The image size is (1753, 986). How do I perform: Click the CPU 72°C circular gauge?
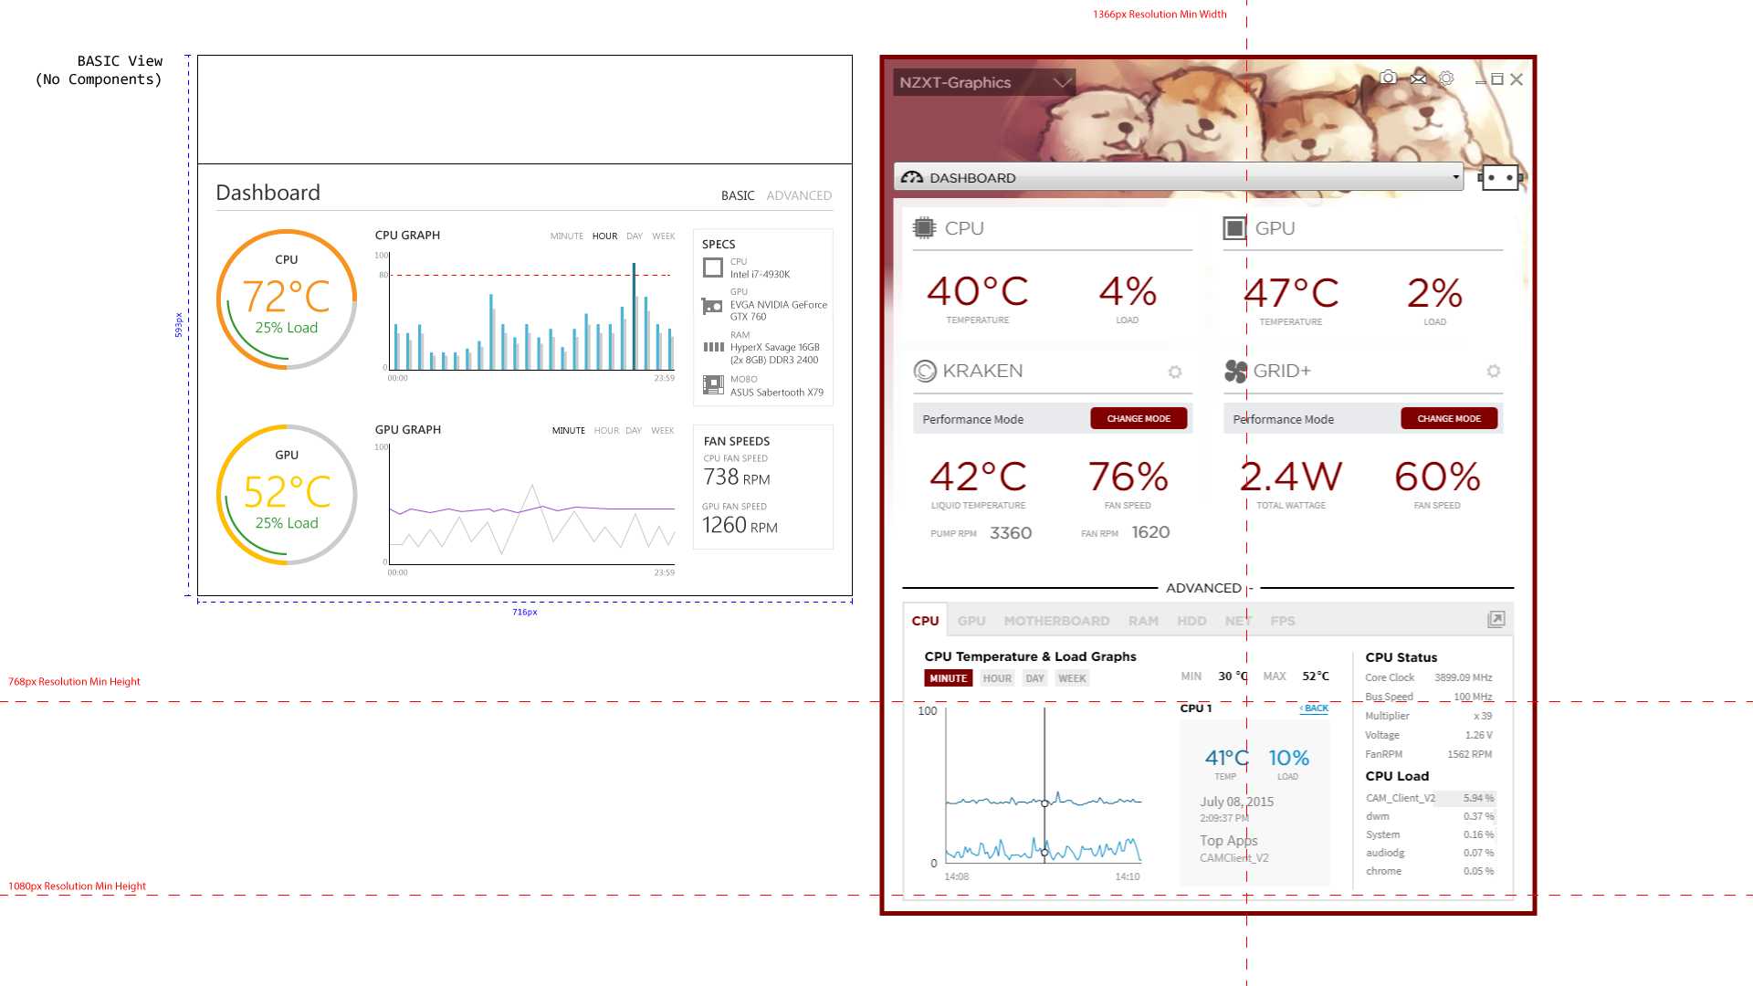287,299
